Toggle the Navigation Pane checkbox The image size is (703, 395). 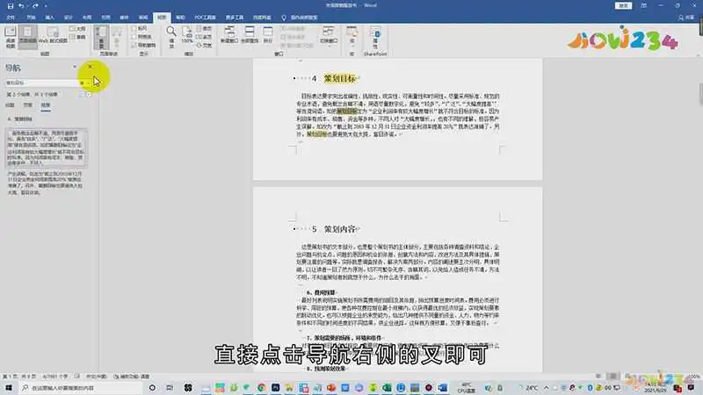(x=132, y=44)
